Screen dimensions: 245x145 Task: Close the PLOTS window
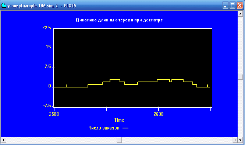pyautogui.click(x=239, y=6)
